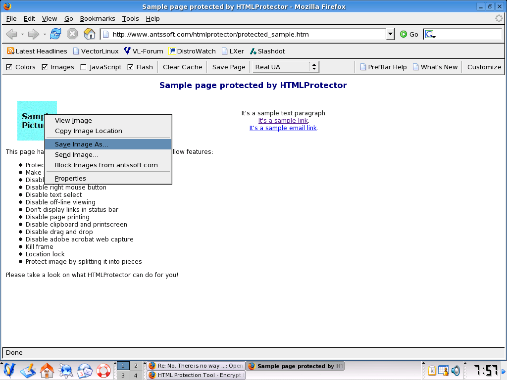Open the Slashdot bookmark

coord(267,51)
